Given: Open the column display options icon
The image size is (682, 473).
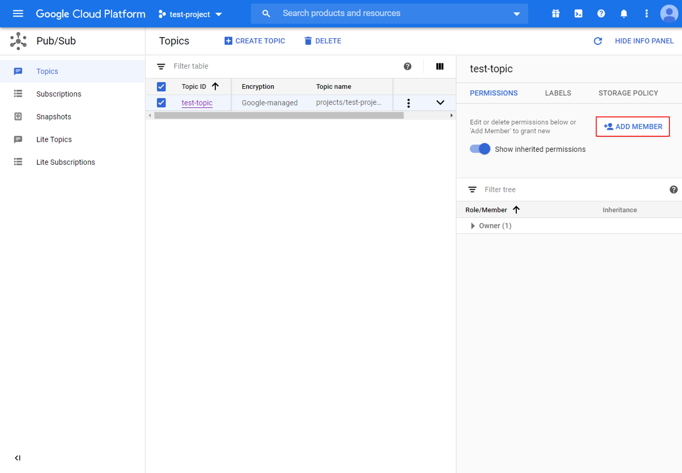Looking at the screenshot, I should (x=440, y=66).
